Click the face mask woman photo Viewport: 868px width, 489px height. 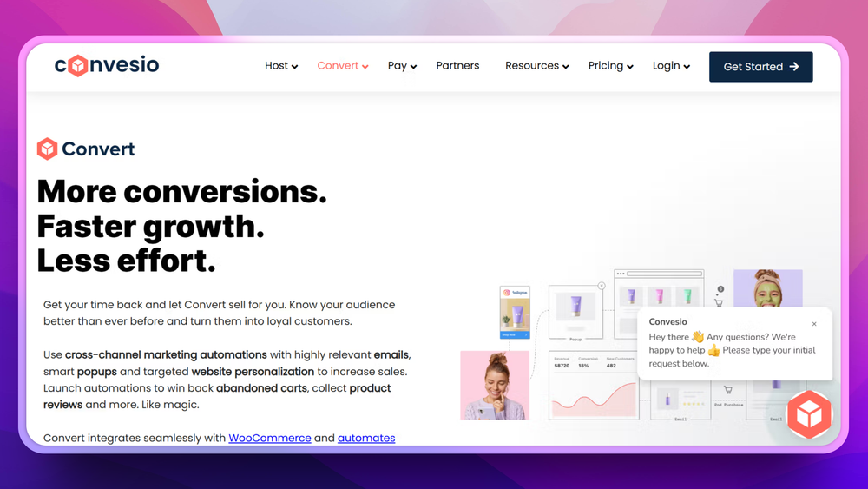(767, 288)
